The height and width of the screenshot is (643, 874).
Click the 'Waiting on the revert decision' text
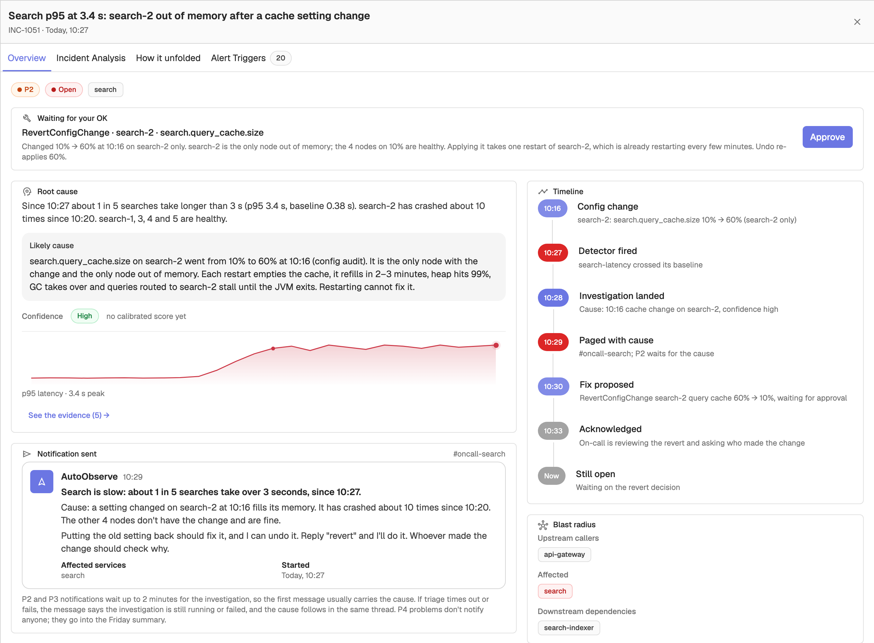point(628,487)
